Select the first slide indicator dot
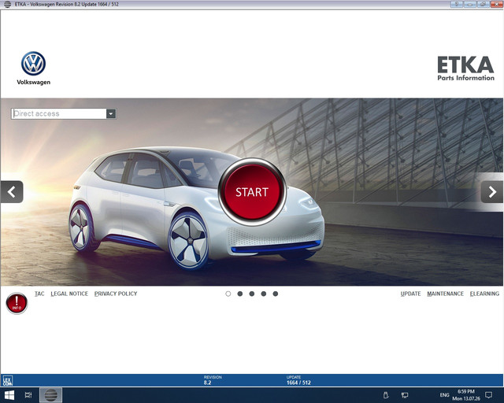 click(228, 294)
